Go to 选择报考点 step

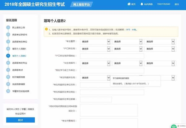click(18, 70)
